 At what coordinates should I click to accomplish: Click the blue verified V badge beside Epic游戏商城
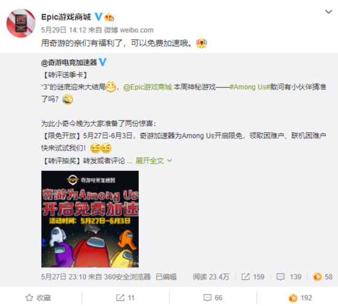(x=98, y=17)
